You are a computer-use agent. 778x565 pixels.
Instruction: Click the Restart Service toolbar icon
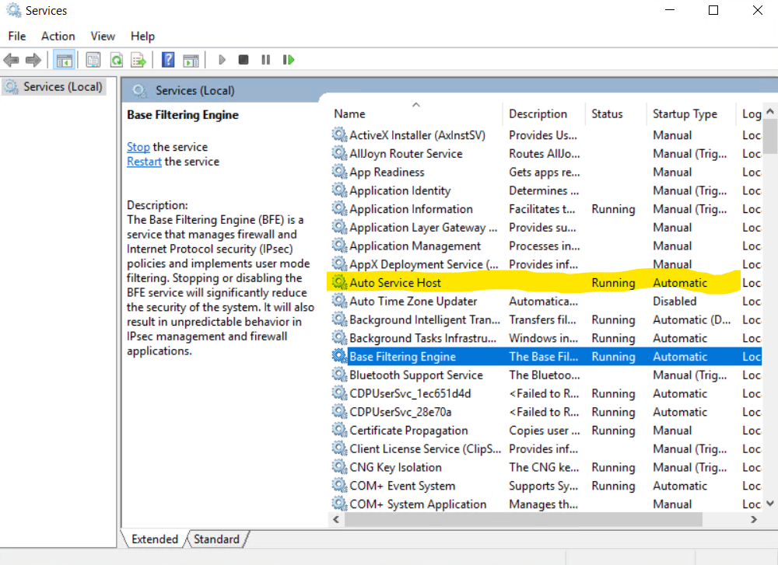pyautogui.click(x=289, y=60)
